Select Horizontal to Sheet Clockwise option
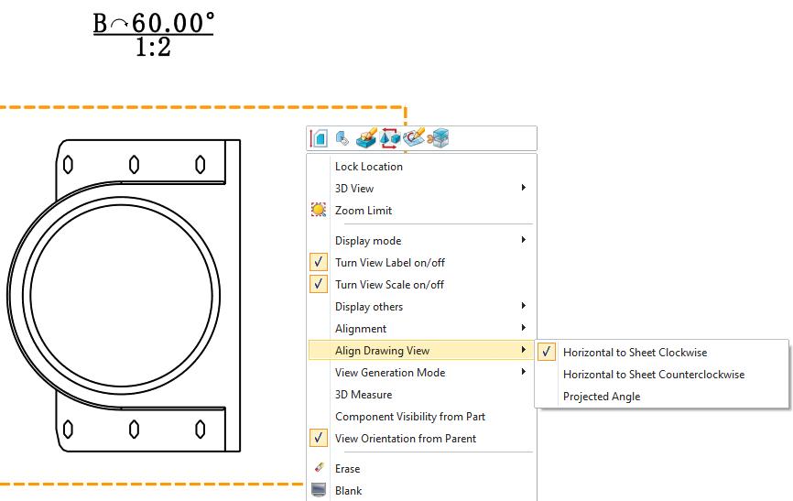The image size is (793, 501). coord(635,353)
